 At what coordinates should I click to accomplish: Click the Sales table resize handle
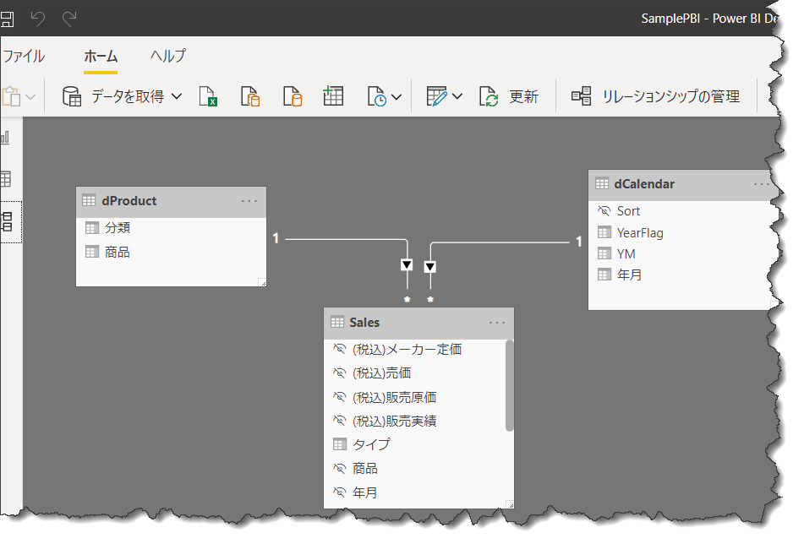[x=510, y=504]
